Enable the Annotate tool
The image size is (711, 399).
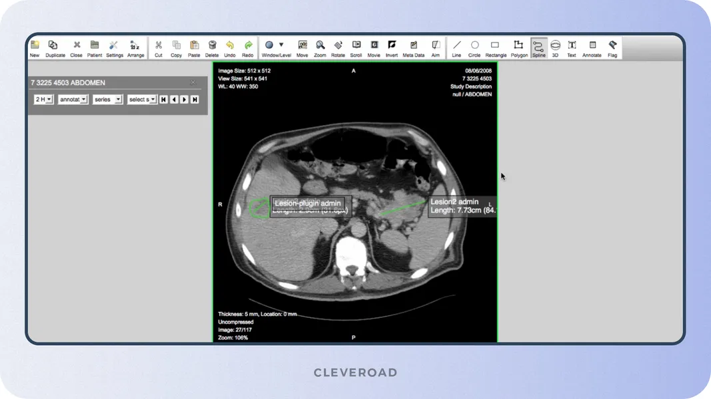click(592, 47)
